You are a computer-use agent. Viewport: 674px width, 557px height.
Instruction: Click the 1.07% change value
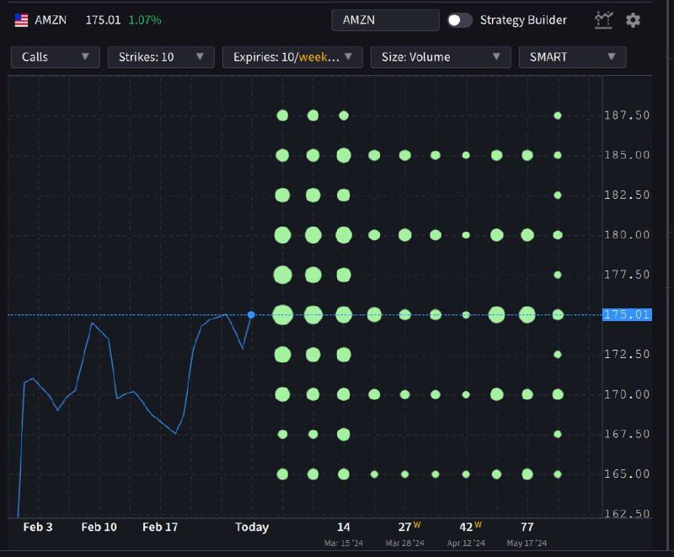(145, 20)
